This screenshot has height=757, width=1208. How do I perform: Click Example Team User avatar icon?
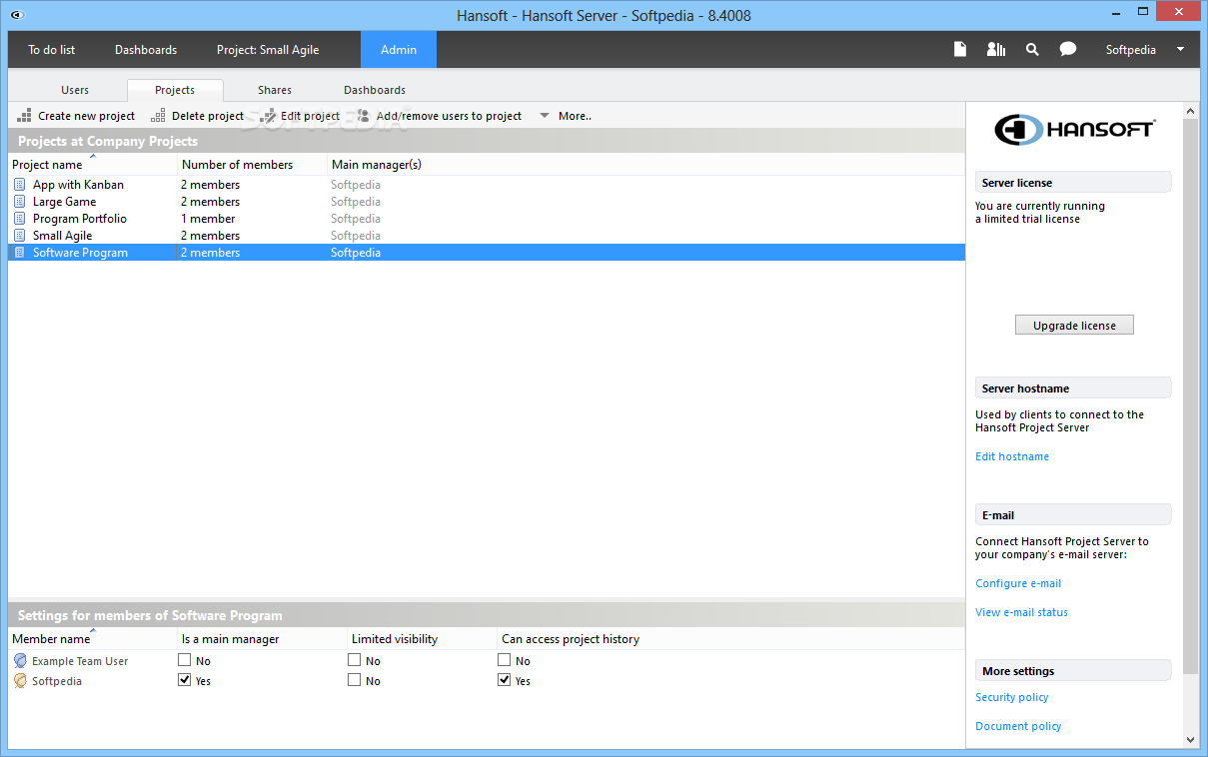(20, 661)
